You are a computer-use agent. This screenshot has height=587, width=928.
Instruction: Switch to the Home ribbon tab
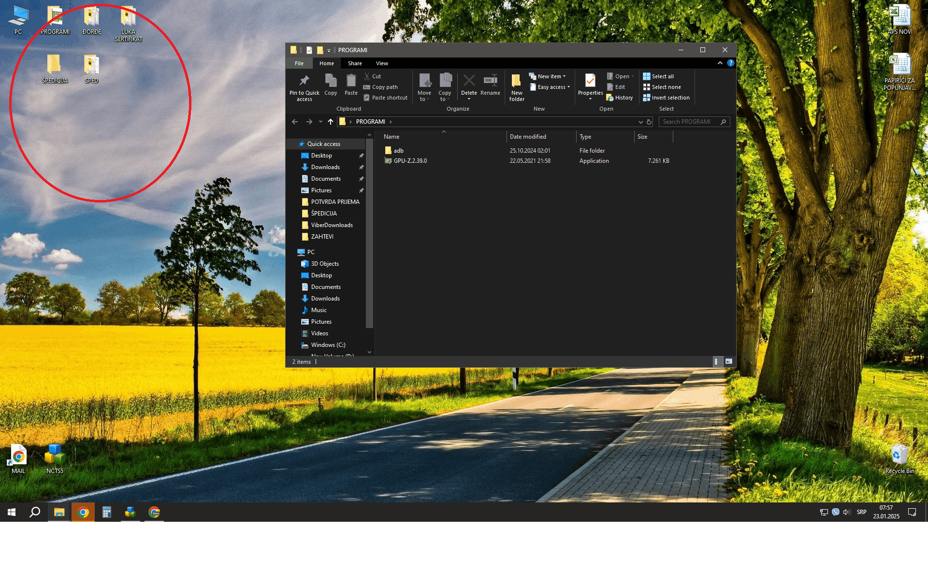[326, 63]
